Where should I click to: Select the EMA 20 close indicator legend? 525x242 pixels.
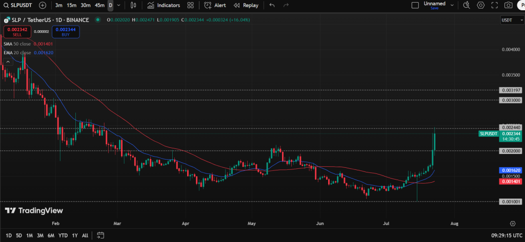coord(29,53)
